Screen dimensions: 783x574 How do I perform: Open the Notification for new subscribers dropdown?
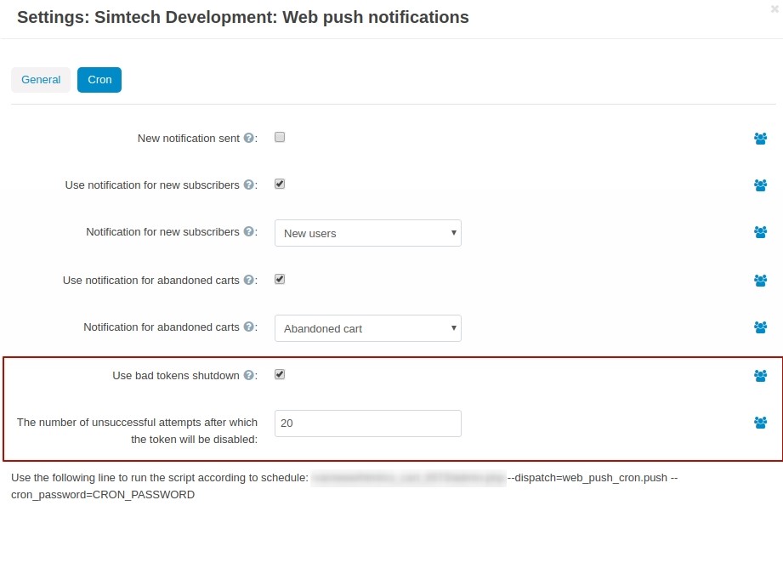click(368, 233)
